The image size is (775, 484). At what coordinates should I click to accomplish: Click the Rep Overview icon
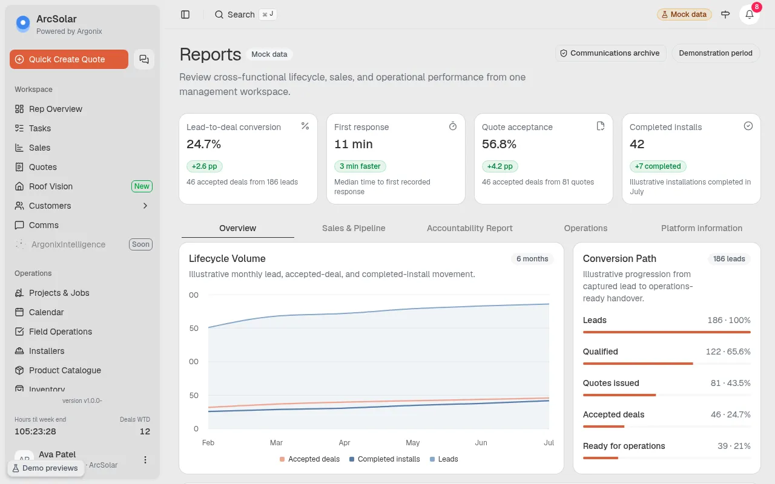point(19,109)
